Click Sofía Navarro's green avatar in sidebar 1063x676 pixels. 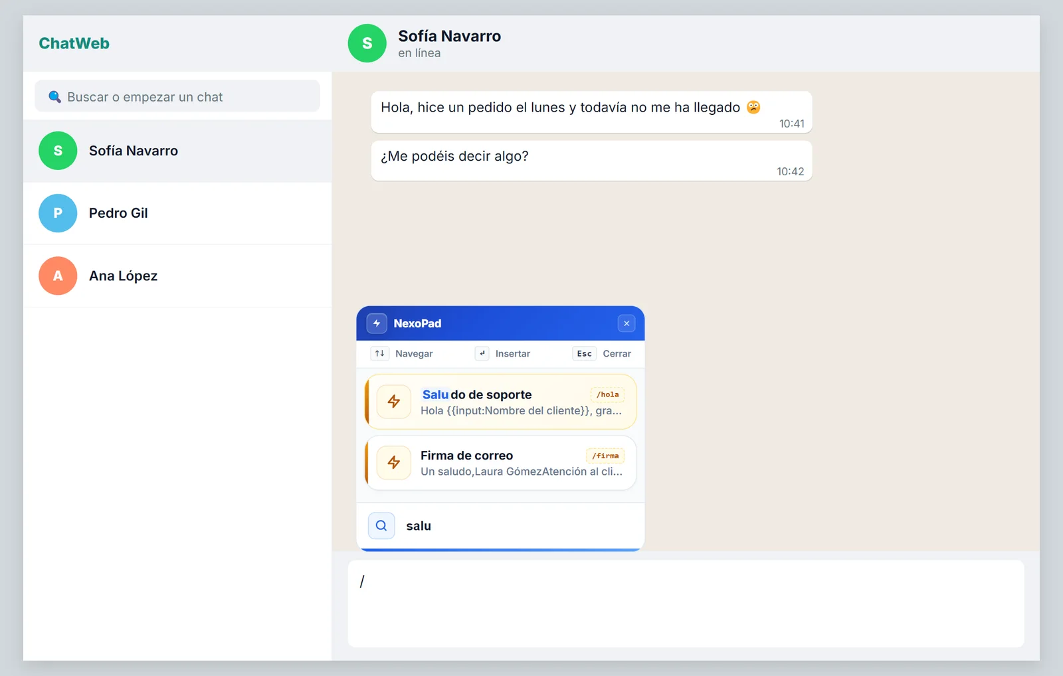(58, 151)
